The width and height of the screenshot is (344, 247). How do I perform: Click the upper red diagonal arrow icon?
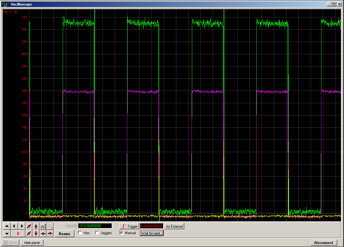coord(29,226)
